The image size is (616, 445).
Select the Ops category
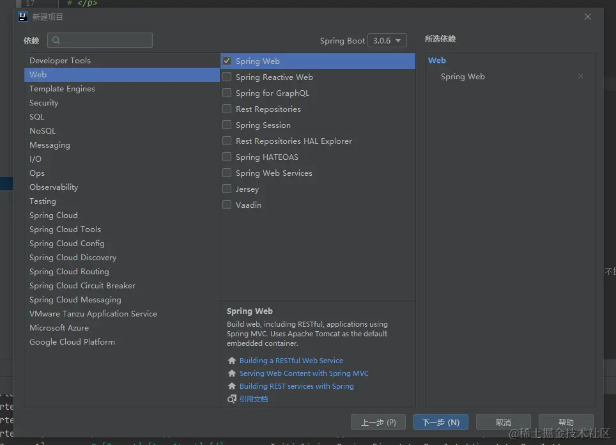point(122,173)
